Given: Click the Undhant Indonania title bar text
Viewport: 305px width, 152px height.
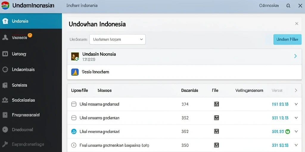Looking at the screenshot, I should click(82, 6).
